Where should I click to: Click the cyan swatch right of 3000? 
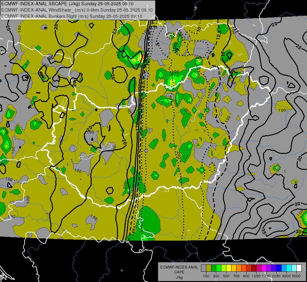tap(289, 268)
